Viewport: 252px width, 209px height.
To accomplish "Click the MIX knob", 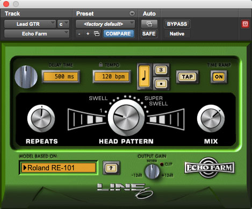I will (x=211, y=118).
